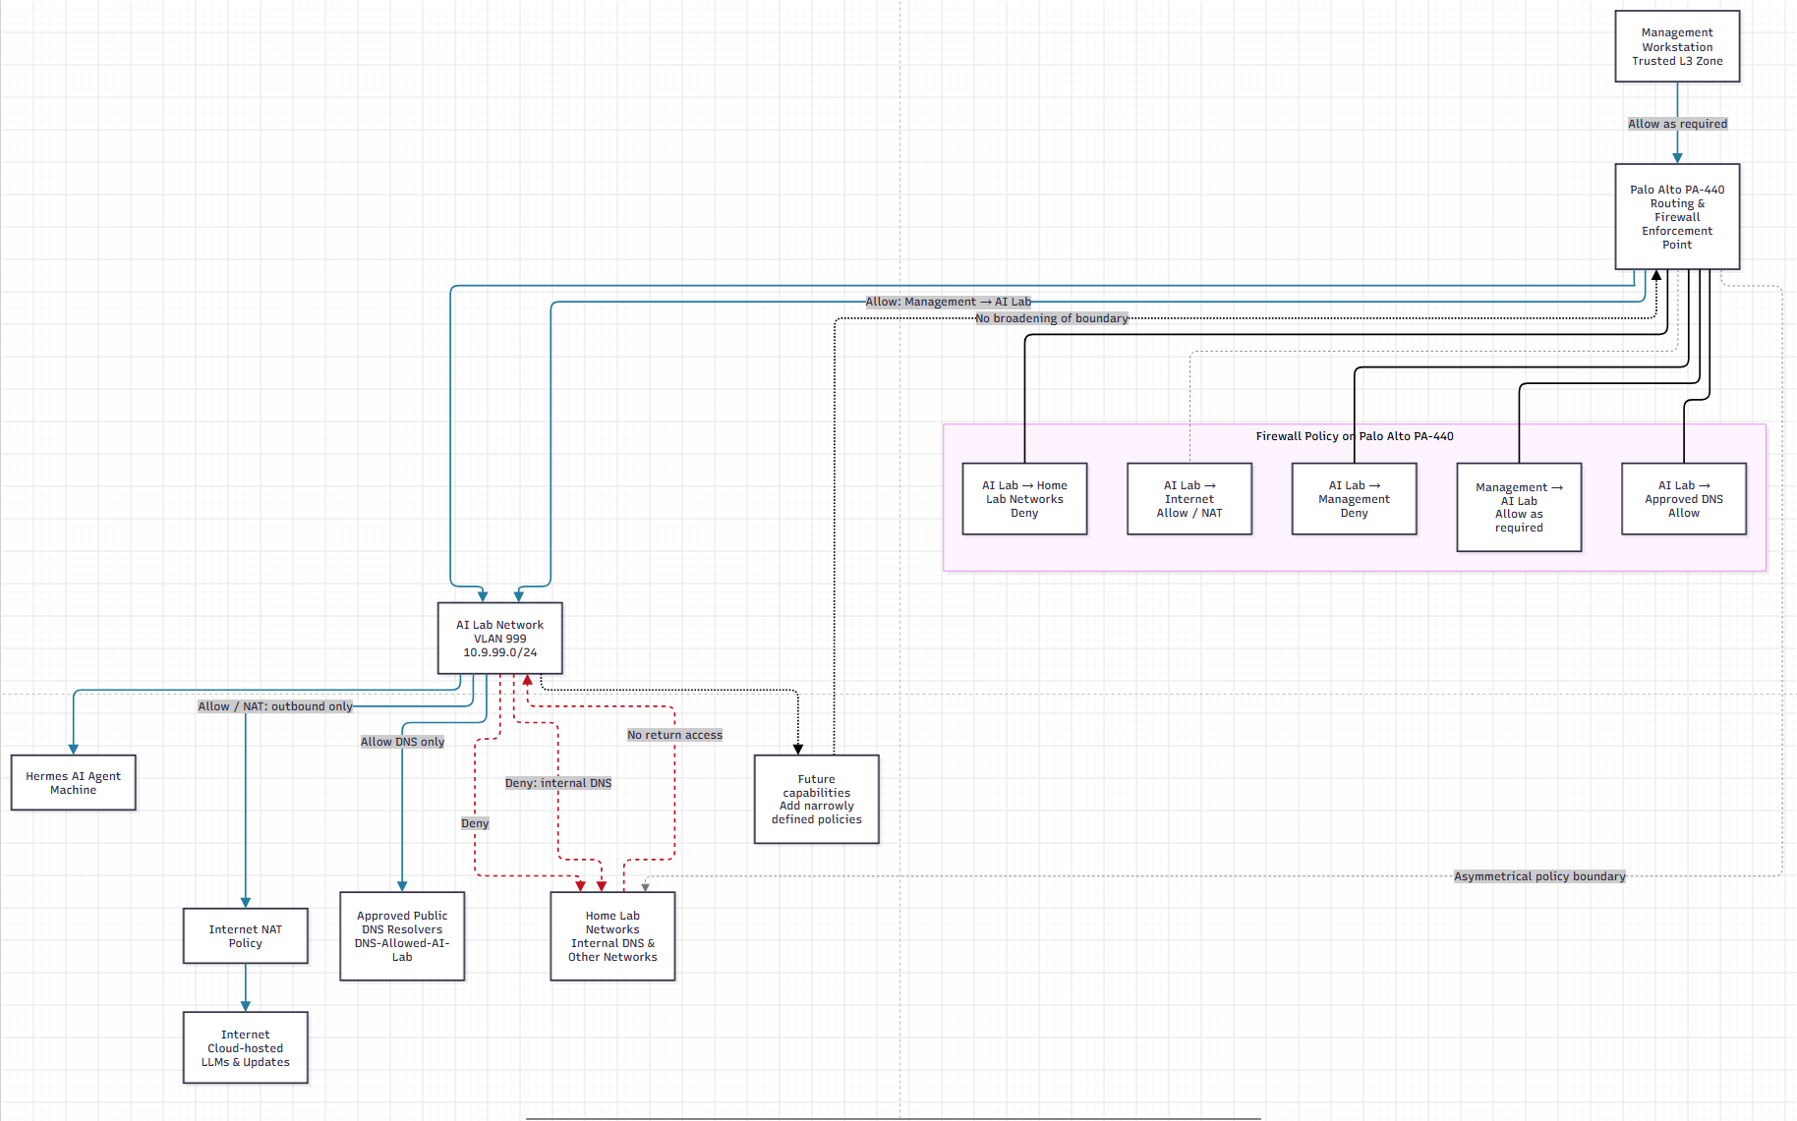1797x1121 pixels.
Task: Click the 'Allow as required' edge label
Action: (1677, 124)
